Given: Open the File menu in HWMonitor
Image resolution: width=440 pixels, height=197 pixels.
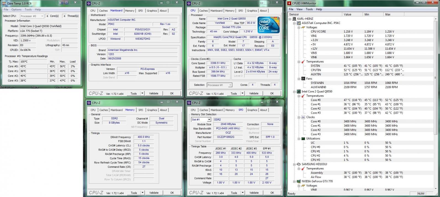Looking at the screenshot, I should click(291, 9).
